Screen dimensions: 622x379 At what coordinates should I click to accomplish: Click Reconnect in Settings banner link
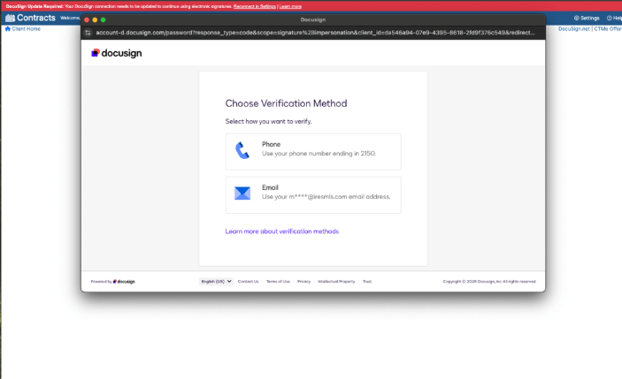tap(255, 6)
